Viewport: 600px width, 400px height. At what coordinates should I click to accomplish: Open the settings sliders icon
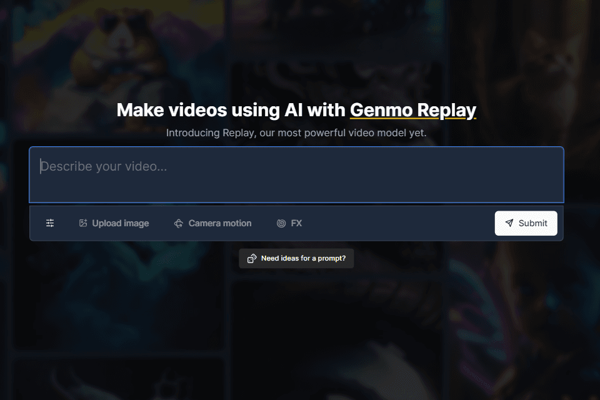click(x=50, y=223)
